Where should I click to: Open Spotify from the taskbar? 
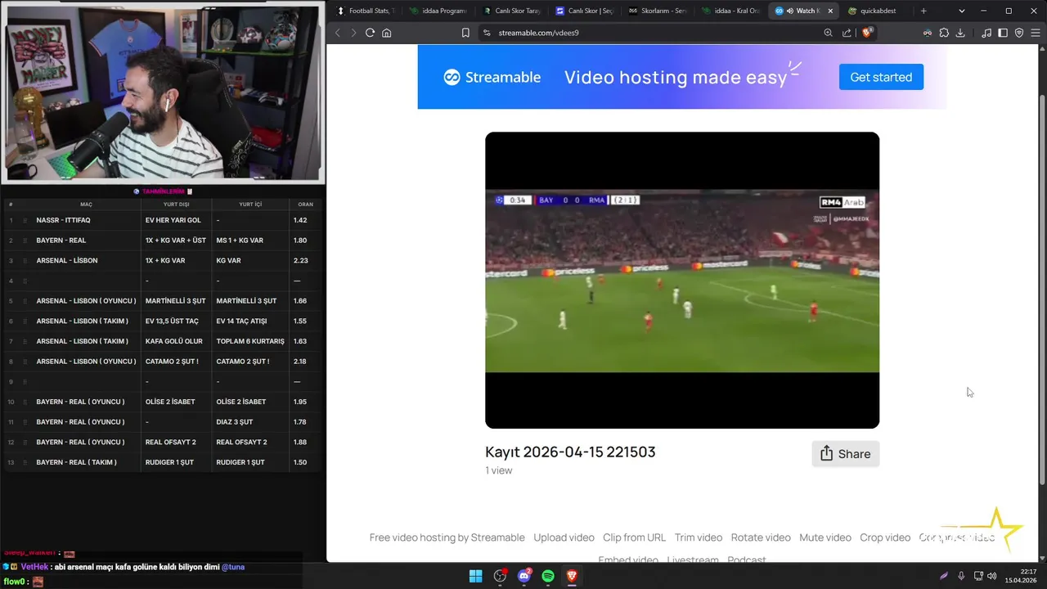coord(548,576)
